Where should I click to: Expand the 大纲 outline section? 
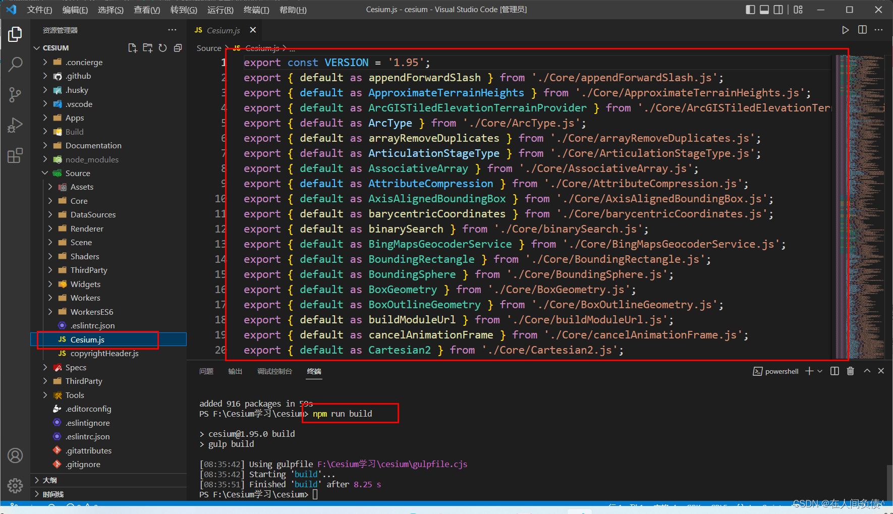click(x=108, y=480)
